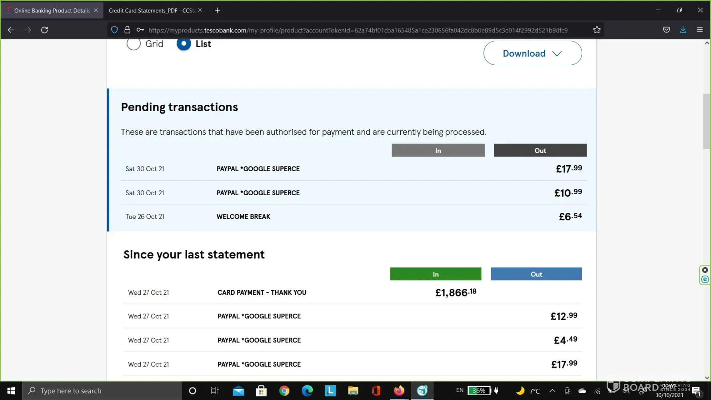The height and width of the screenshot is (400, 711).
Task: Go back using the back arrow
Action: tap(11, 30)
